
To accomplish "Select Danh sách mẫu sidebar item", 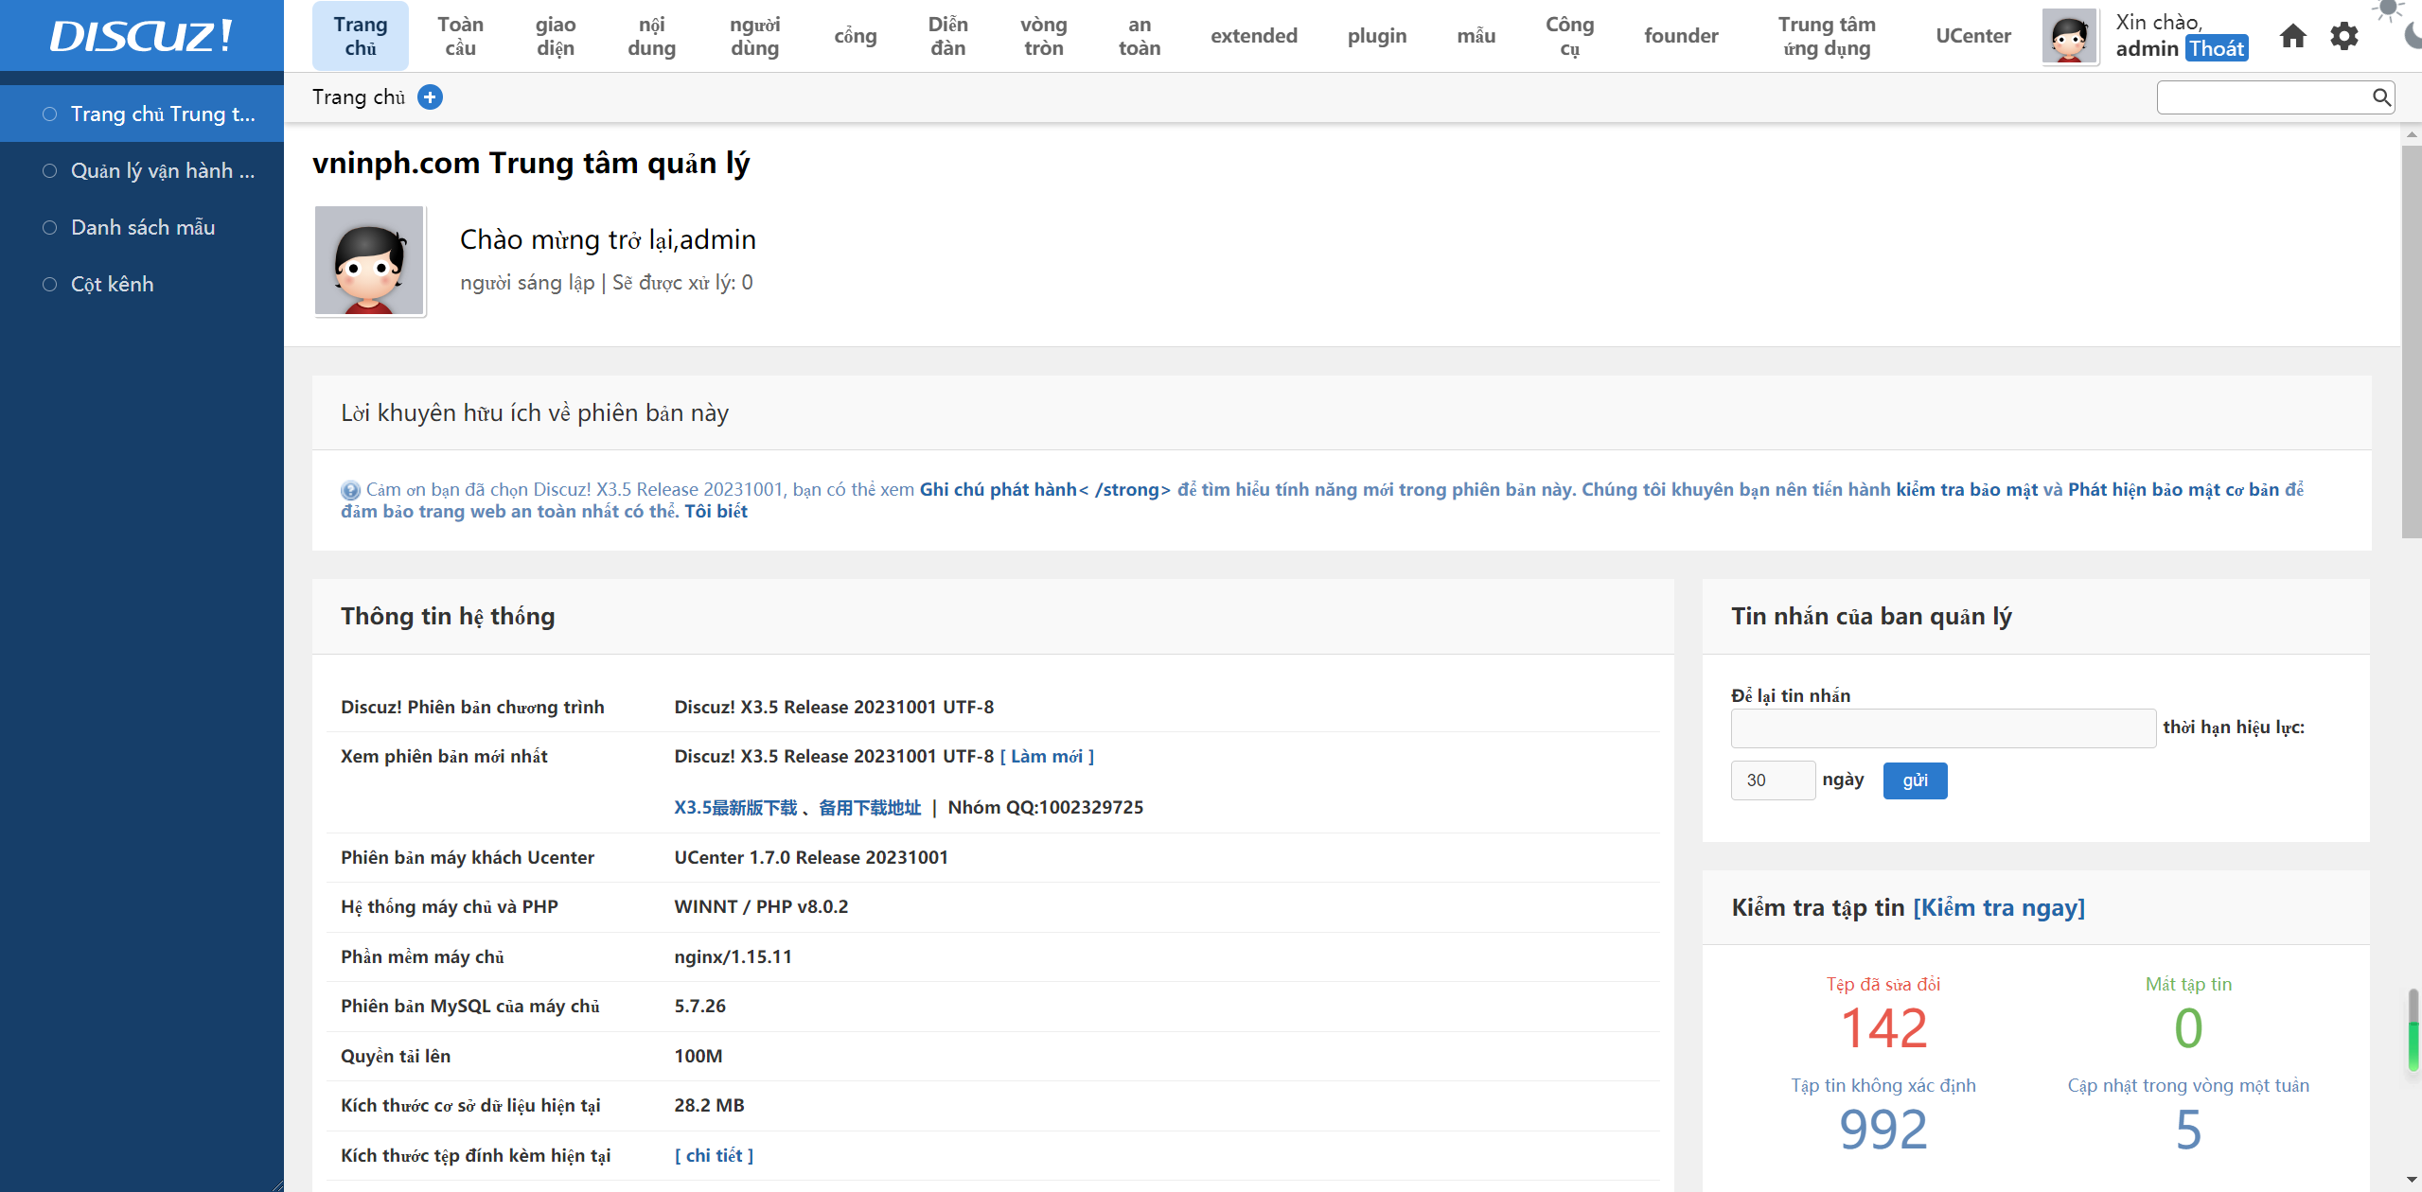I will point(142,227).
